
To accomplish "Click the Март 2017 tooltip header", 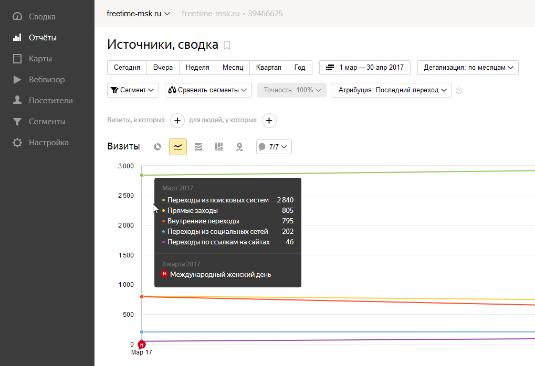I will coord(177,188).
